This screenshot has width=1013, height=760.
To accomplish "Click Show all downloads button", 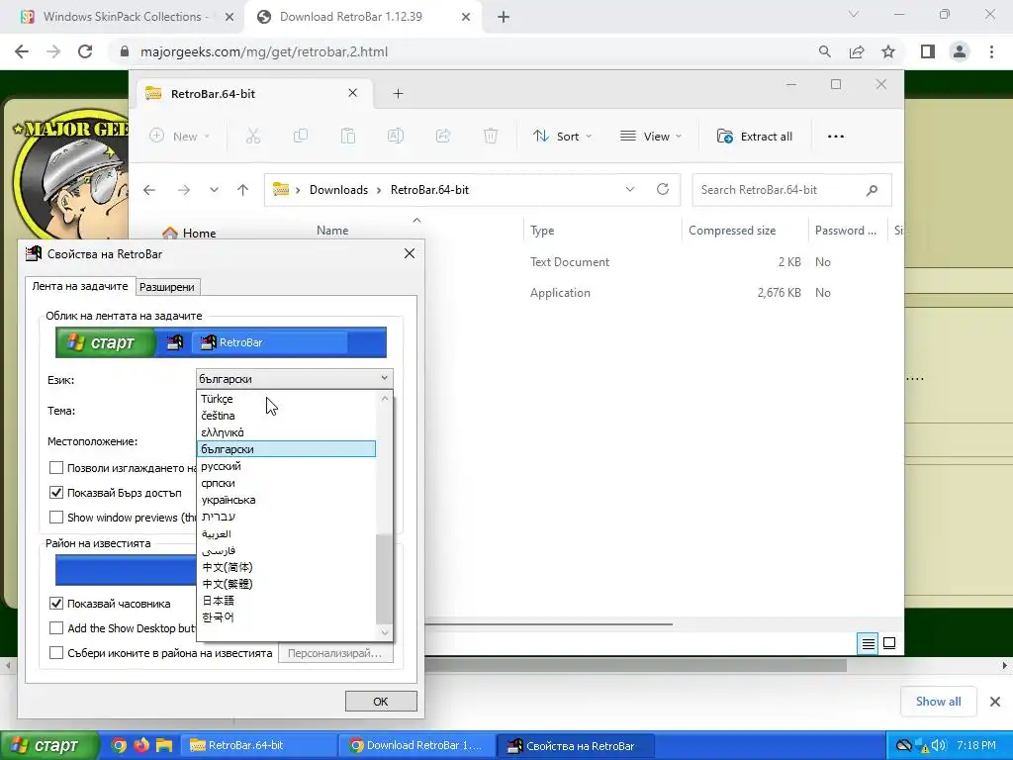I will click(x=938, y=702).
